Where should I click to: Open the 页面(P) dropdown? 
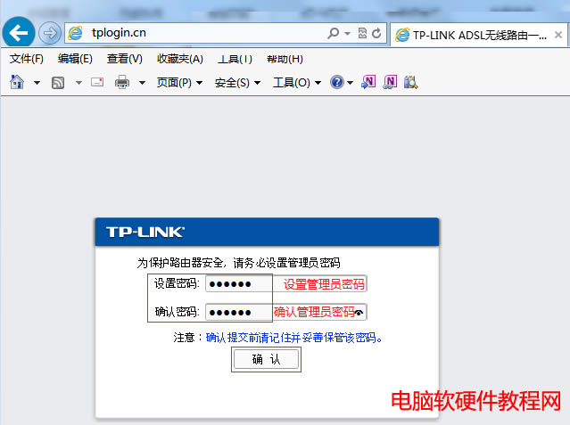coord(179,83)
